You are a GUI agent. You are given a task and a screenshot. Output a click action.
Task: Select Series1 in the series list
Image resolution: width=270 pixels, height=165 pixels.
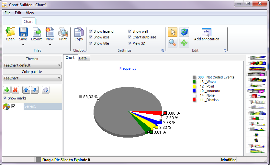[x=43, y=106]
